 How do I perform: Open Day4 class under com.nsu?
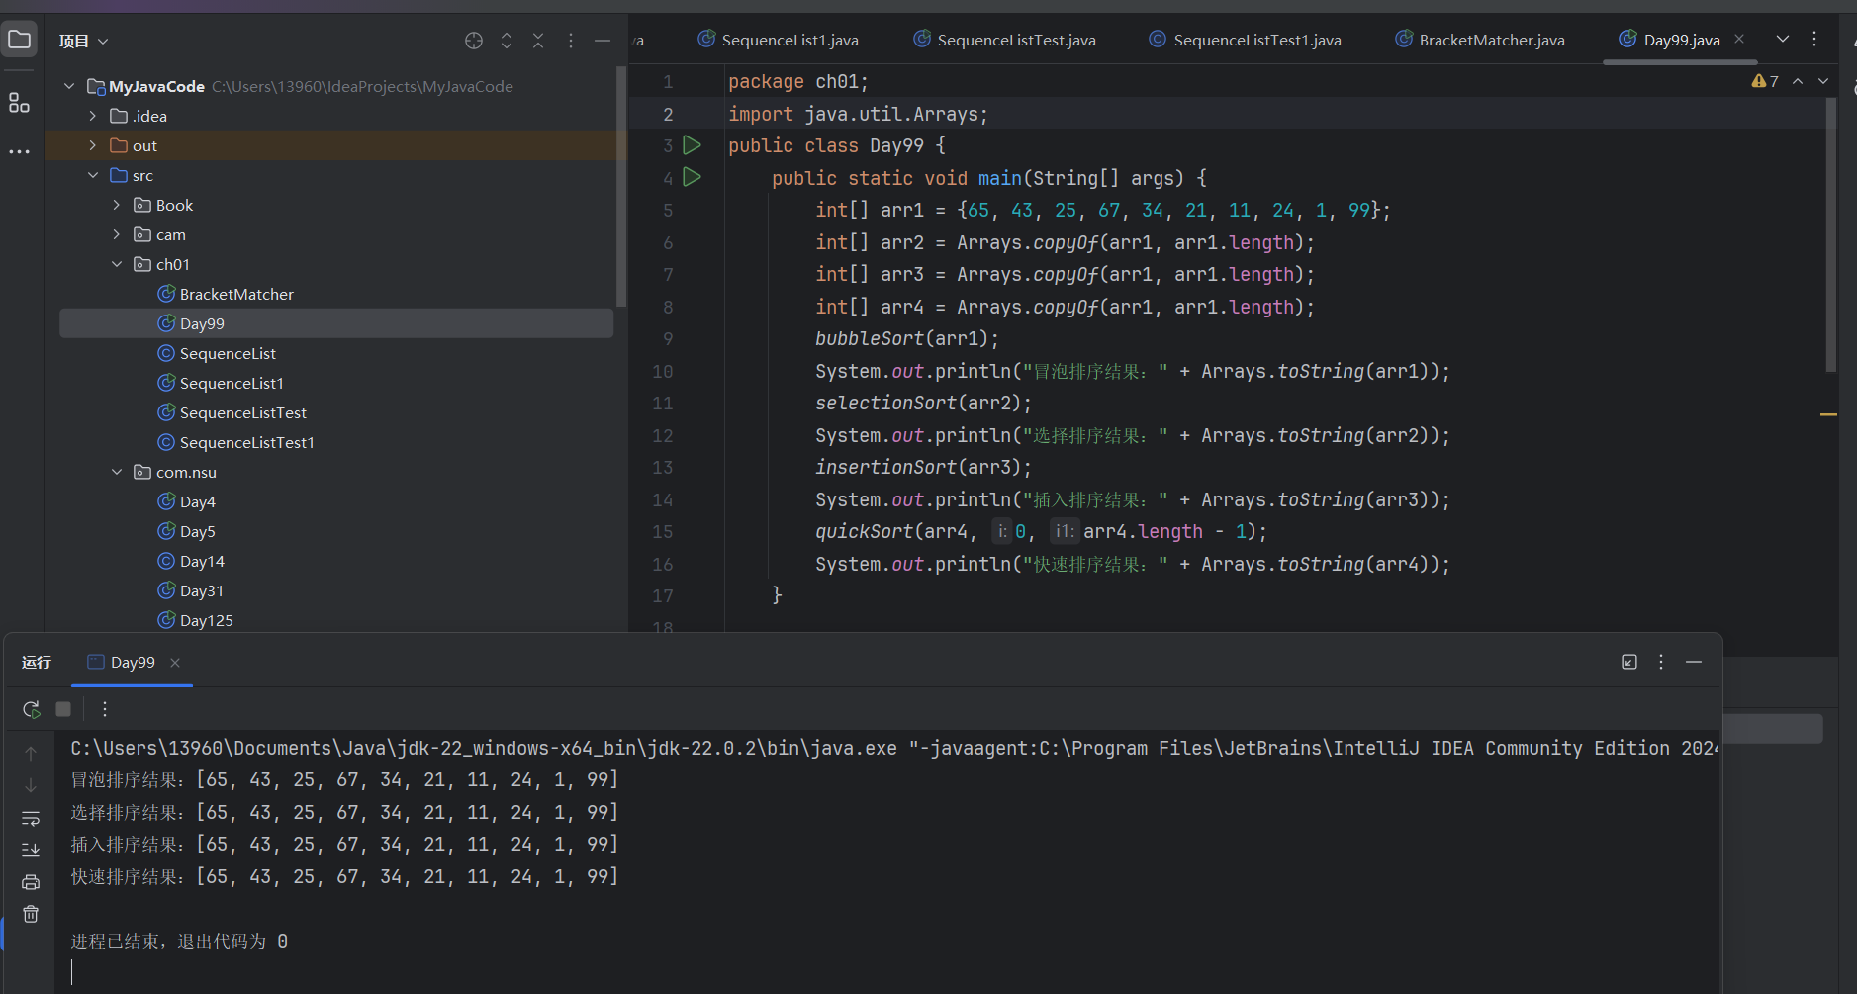point(197,501)
